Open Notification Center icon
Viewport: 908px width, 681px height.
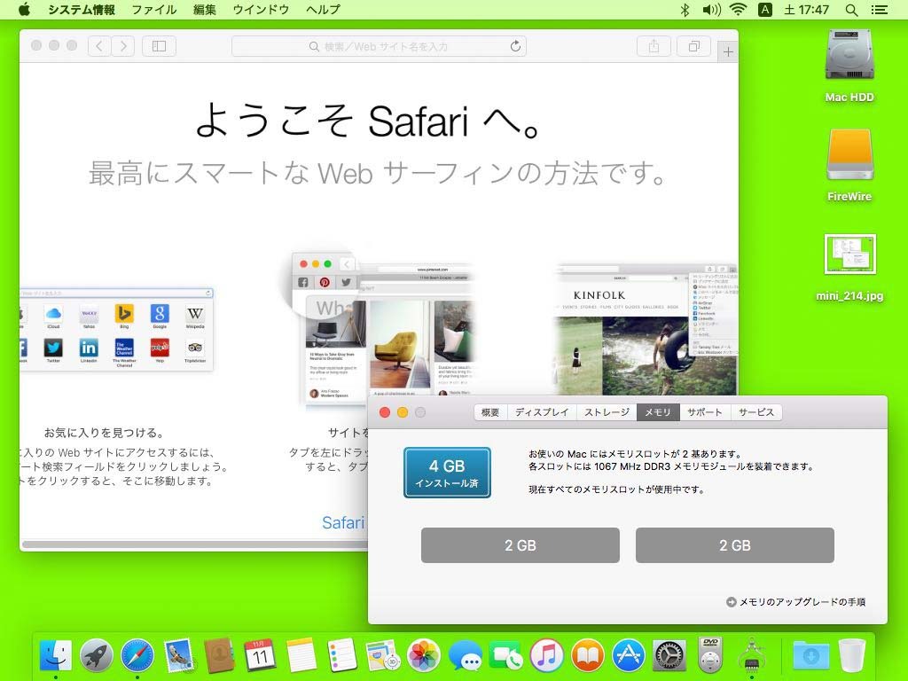pos(880,10)
